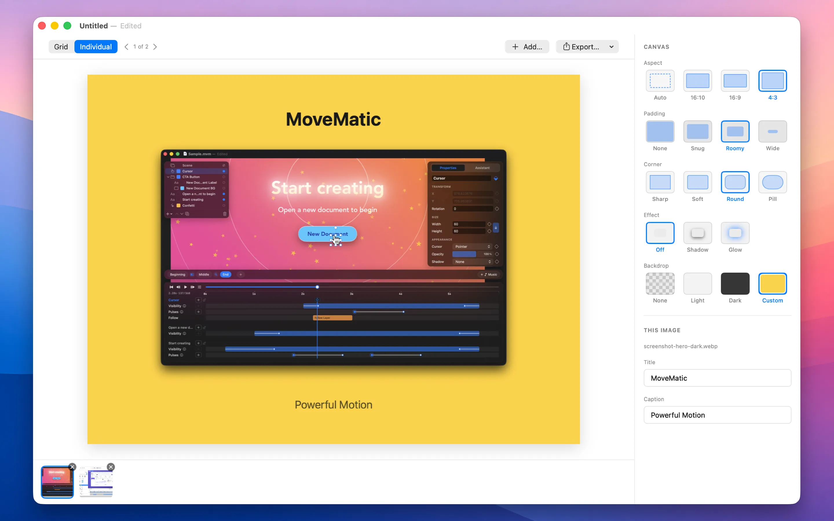This screenshot has width=834, height=521.
Task: Choose Round corner style
Action: 735,182
